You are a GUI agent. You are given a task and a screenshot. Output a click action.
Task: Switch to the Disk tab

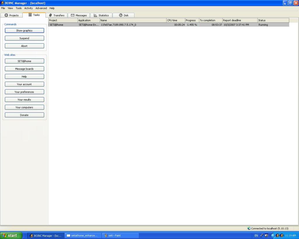point(124,15)
